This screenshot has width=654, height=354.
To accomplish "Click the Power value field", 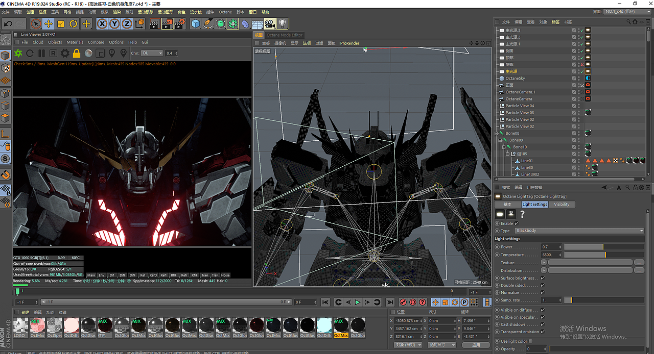I will pos(551,247).
